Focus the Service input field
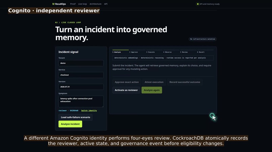This screenshot has width=272, height=152. [81, 75]
